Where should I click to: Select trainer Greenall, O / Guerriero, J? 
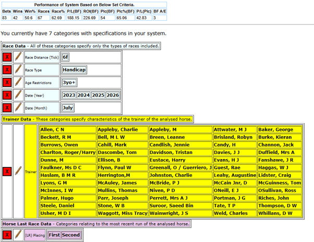coord(180,168)
